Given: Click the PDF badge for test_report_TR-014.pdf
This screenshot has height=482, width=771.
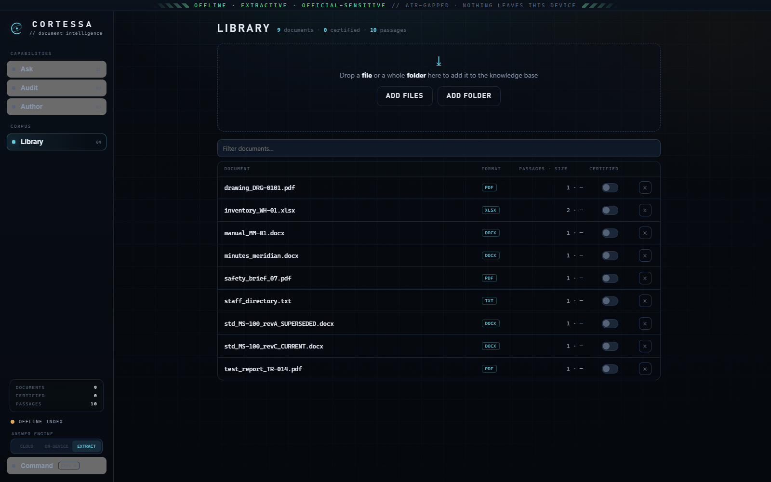Looking at the screenshot, I should point(489,369).
